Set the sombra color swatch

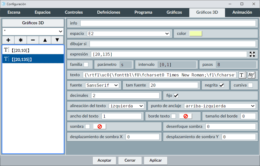[100, 127]
